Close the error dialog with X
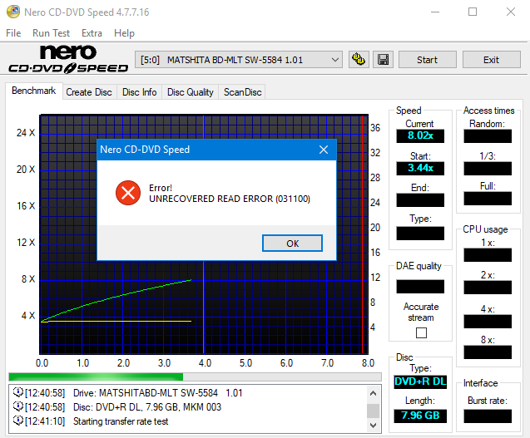This screenshot has height=438, width=530. coord(324,150)
